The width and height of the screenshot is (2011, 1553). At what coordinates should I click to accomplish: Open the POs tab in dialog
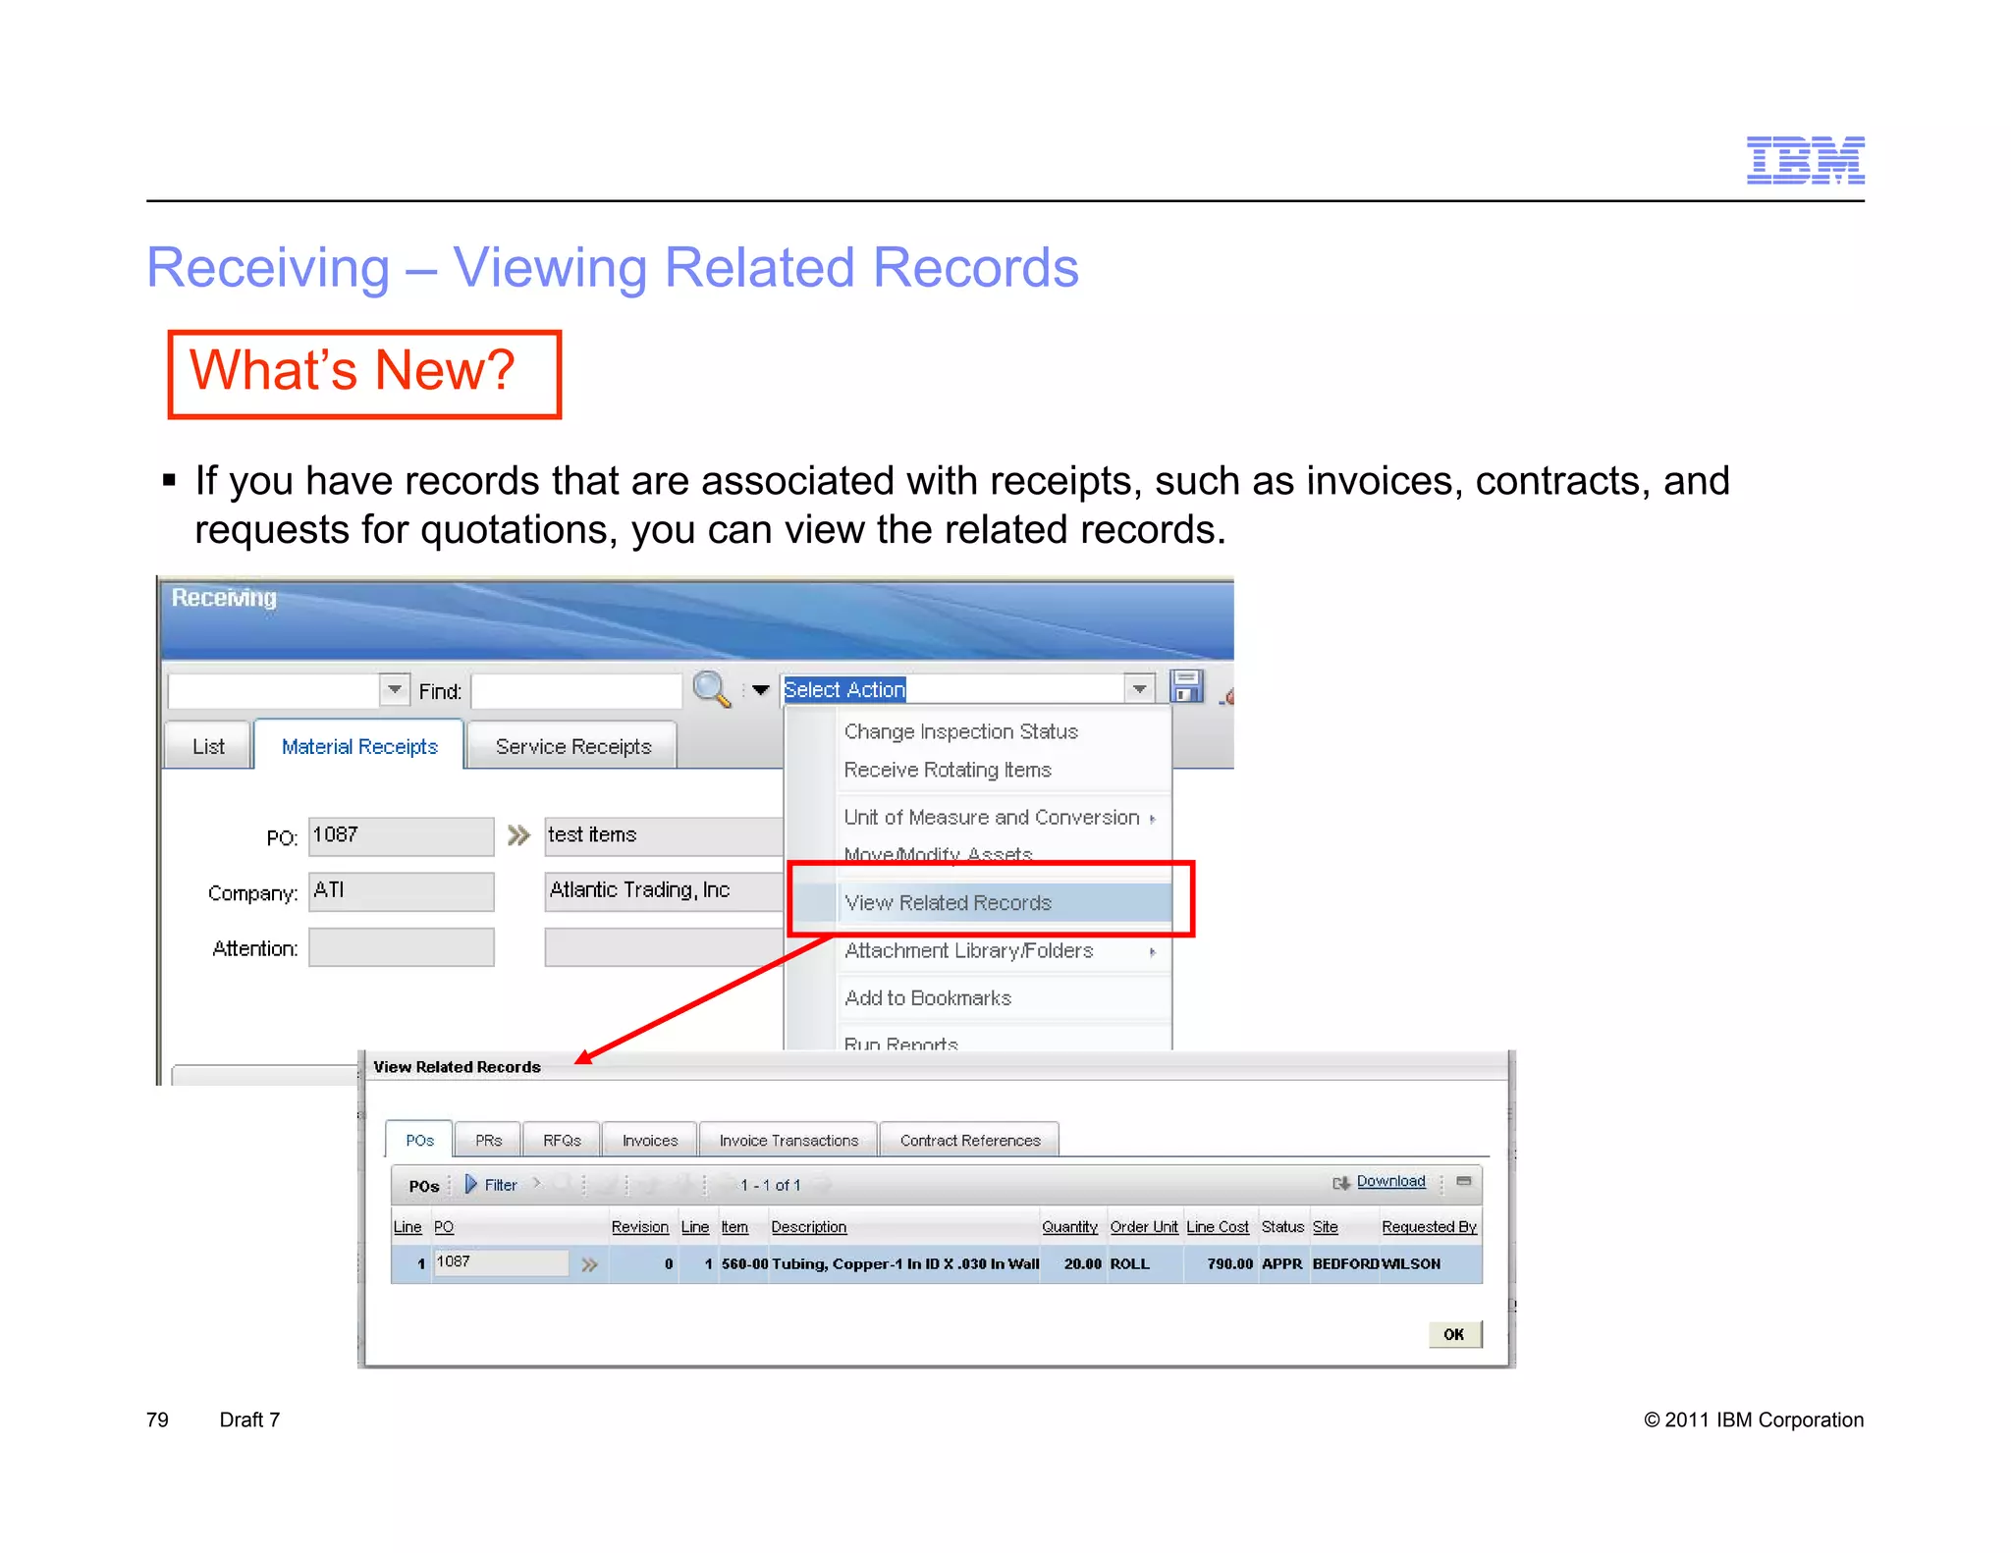pos(419,1140)
